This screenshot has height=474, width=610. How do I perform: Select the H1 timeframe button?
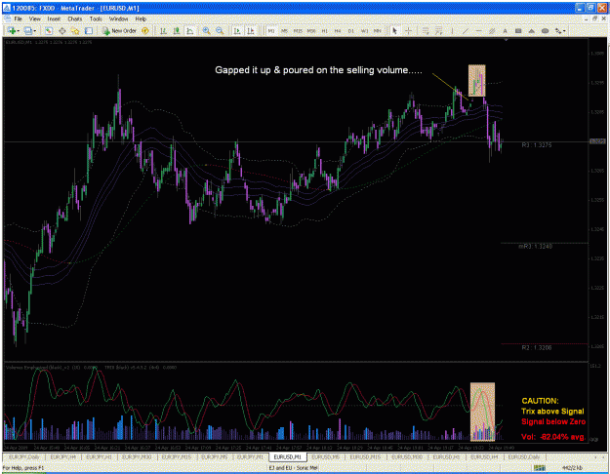click(324, 30)
